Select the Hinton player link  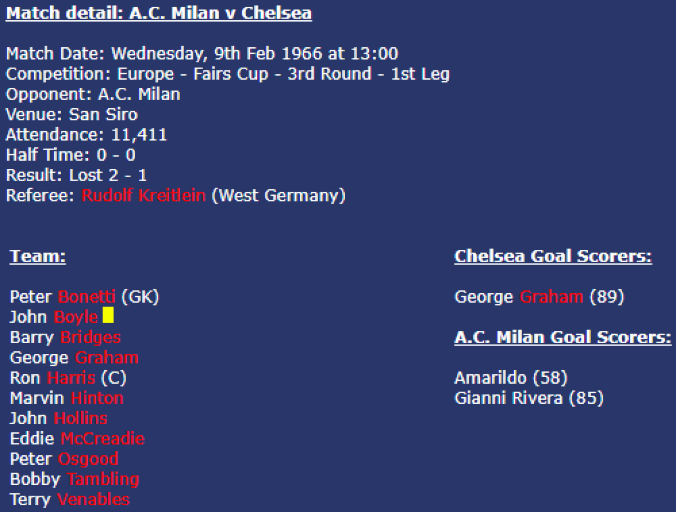(97, 398)
